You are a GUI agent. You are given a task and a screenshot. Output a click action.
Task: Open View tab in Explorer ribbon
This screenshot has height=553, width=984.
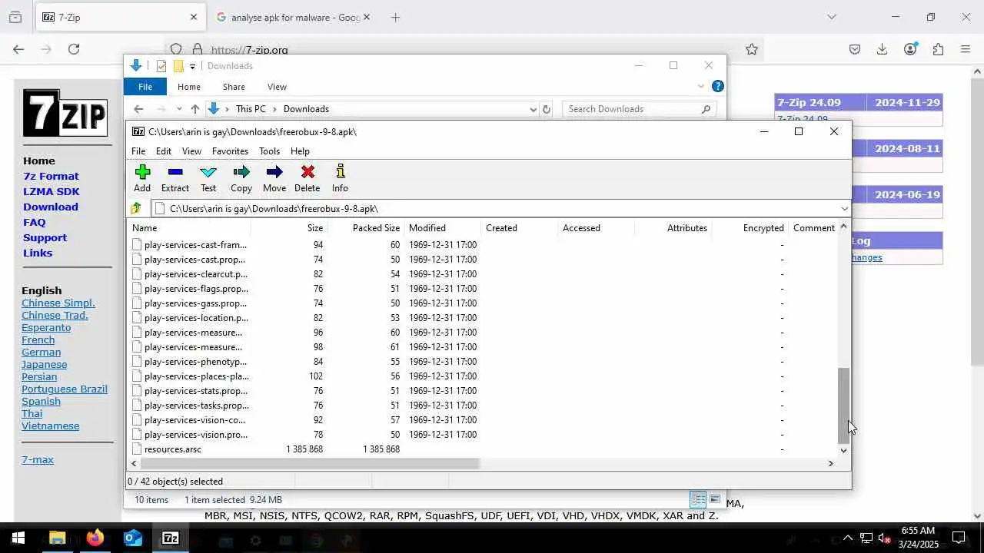[277, 87]
